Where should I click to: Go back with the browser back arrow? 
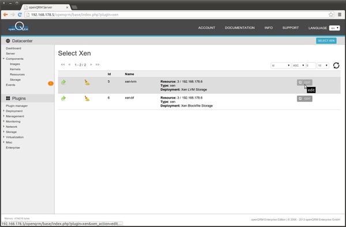pos(6,14)
